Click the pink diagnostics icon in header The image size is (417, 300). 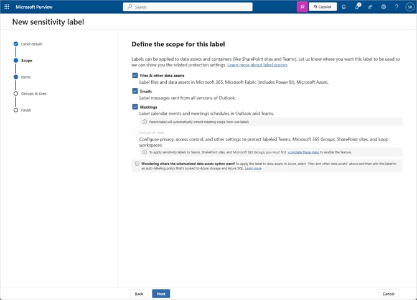(x=302, y=7)
